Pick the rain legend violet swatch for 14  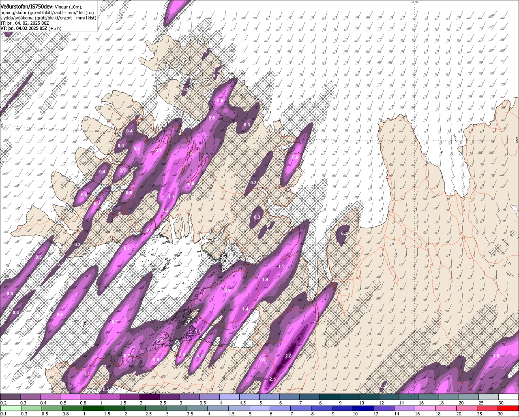click(405, 408)
